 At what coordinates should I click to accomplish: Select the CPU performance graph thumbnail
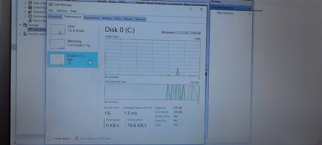[57, 29]
